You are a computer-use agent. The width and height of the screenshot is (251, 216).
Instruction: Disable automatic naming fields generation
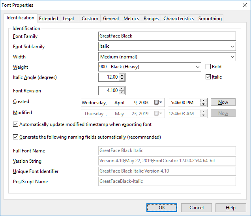[x=16, y=137]
